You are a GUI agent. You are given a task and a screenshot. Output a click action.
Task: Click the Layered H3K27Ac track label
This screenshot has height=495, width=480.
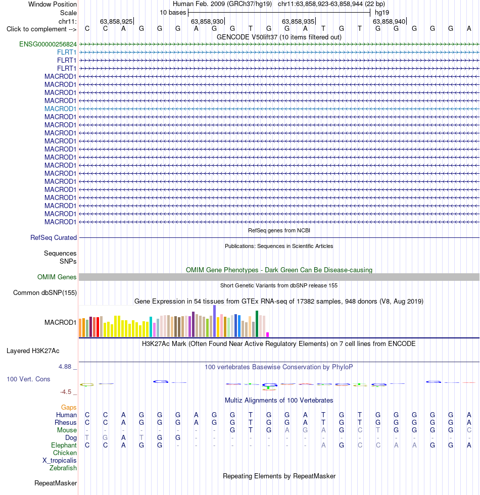33,351
